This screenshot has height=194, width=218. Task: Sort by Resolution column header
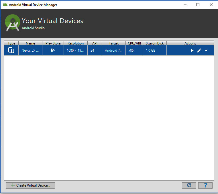pyautogui.click(x=75, y=43)
